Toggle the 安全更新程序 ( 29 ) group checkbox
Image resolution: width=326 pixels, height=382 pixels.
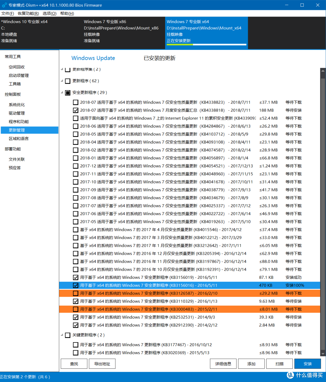click(x=68, y=93)
